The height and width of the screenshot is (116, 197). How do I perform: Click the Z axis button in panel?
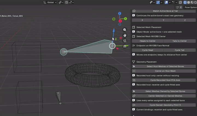pyautogui.click(x=185, y=20)
